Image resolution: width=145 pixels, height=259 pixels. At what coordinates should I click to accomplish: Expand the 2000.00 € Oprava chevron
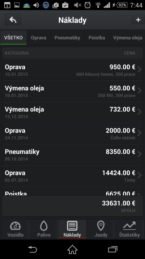139,133
